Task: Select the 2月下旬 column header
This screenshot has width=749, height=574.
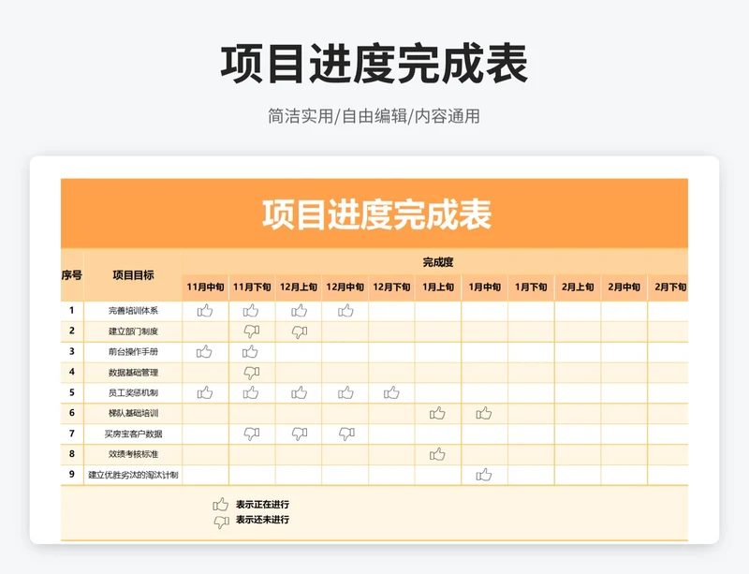Action: click(668, 287)
